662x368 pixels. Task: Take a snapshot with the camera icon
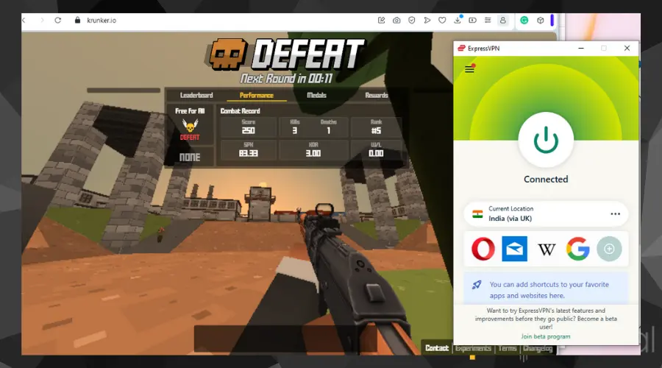click(396, 21)
